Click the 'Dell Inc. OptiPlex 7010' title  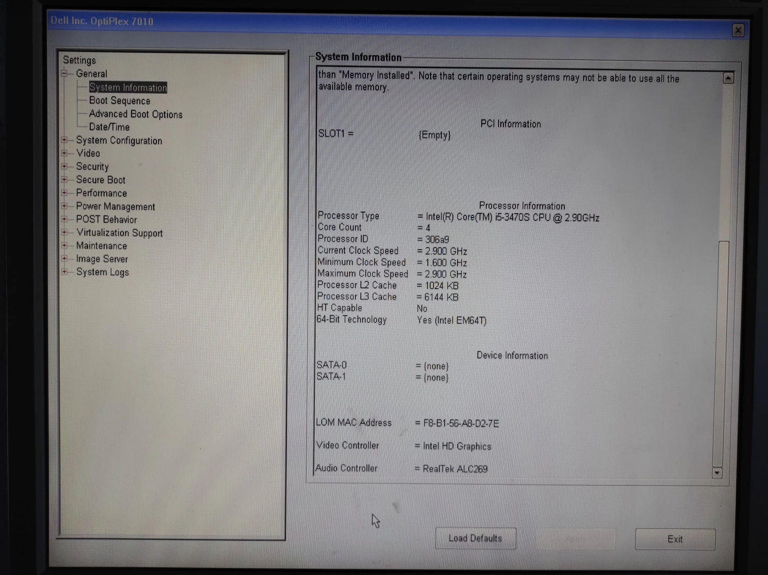pyautogui.click(x=102, y=21)
